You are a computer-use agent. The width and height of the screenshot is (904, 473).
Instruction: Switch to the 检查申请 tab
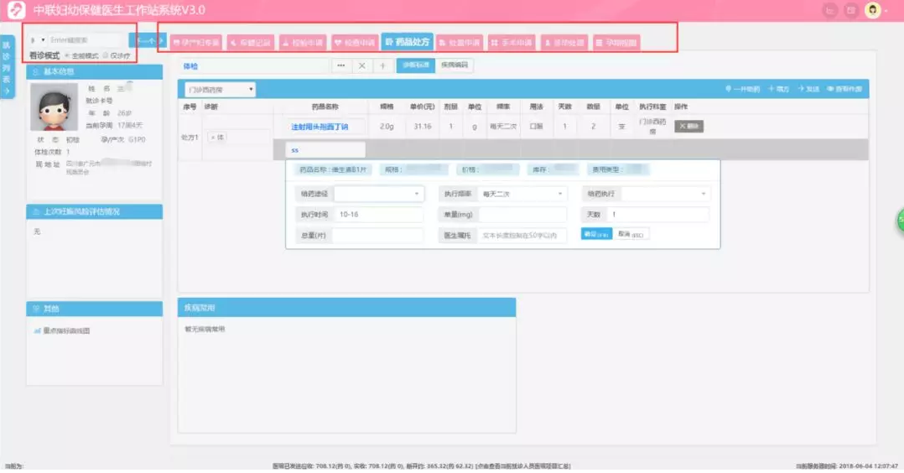click(354, 43)
